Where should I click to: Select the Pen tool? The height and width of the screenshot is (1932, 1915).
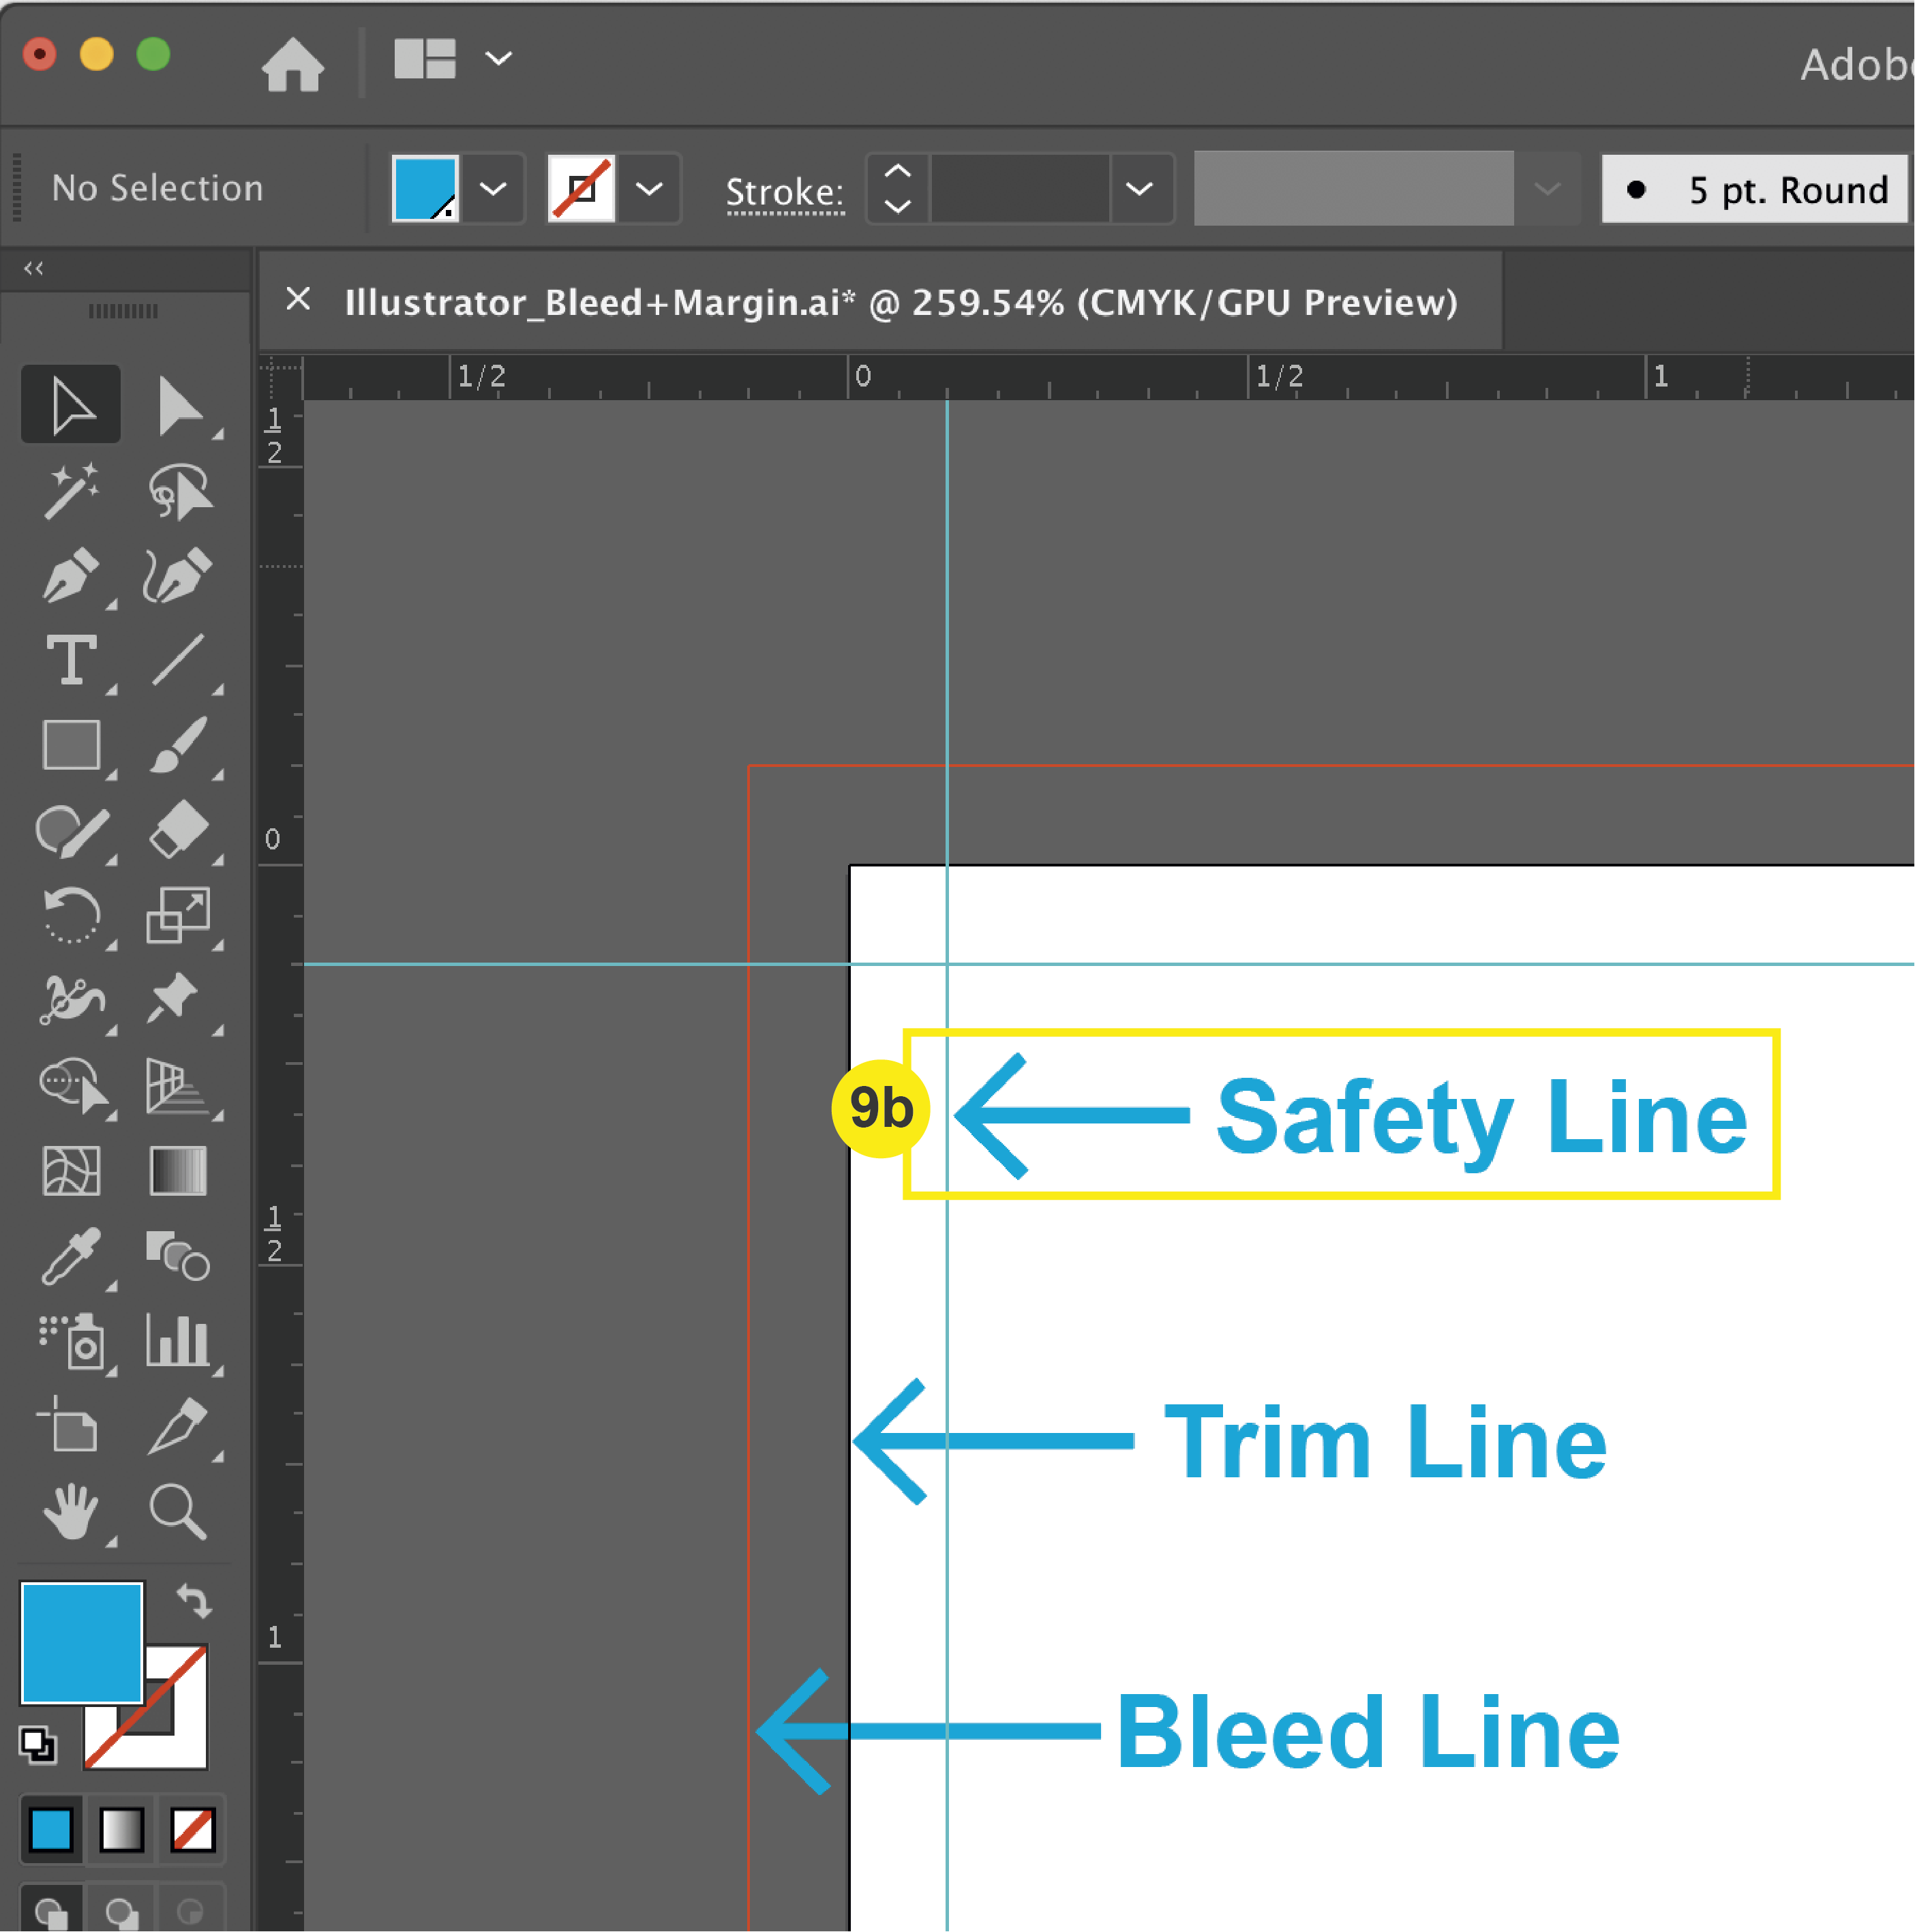(x=72, y=575)
